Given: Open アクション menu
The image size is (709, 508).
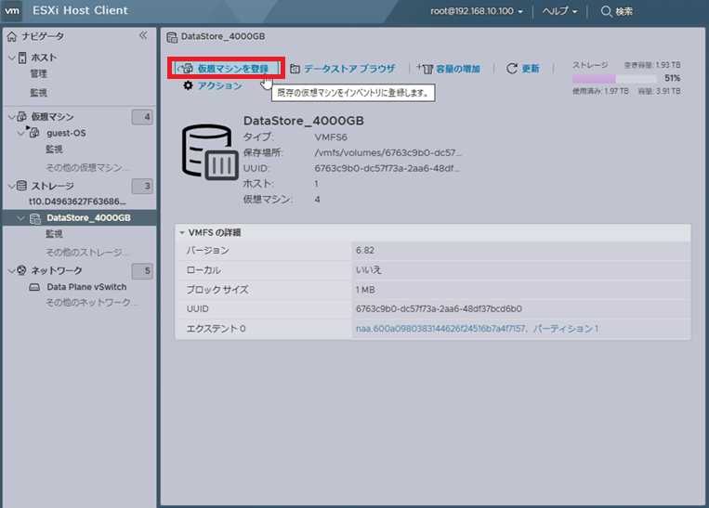Looking at the screenshot, I should tap(213, 85).
